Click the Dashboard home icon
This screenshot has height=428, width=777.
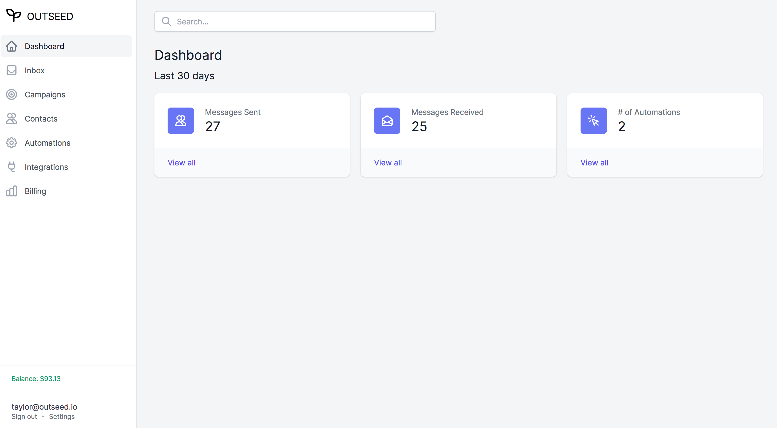coord(12,46)
